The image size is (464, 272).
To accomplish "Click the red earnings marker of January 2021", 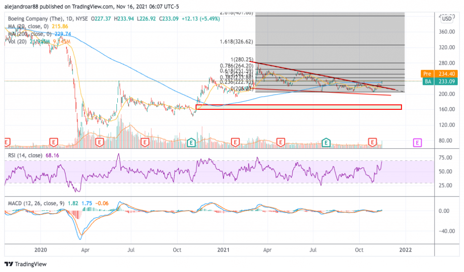I will [x=235, y=143].
